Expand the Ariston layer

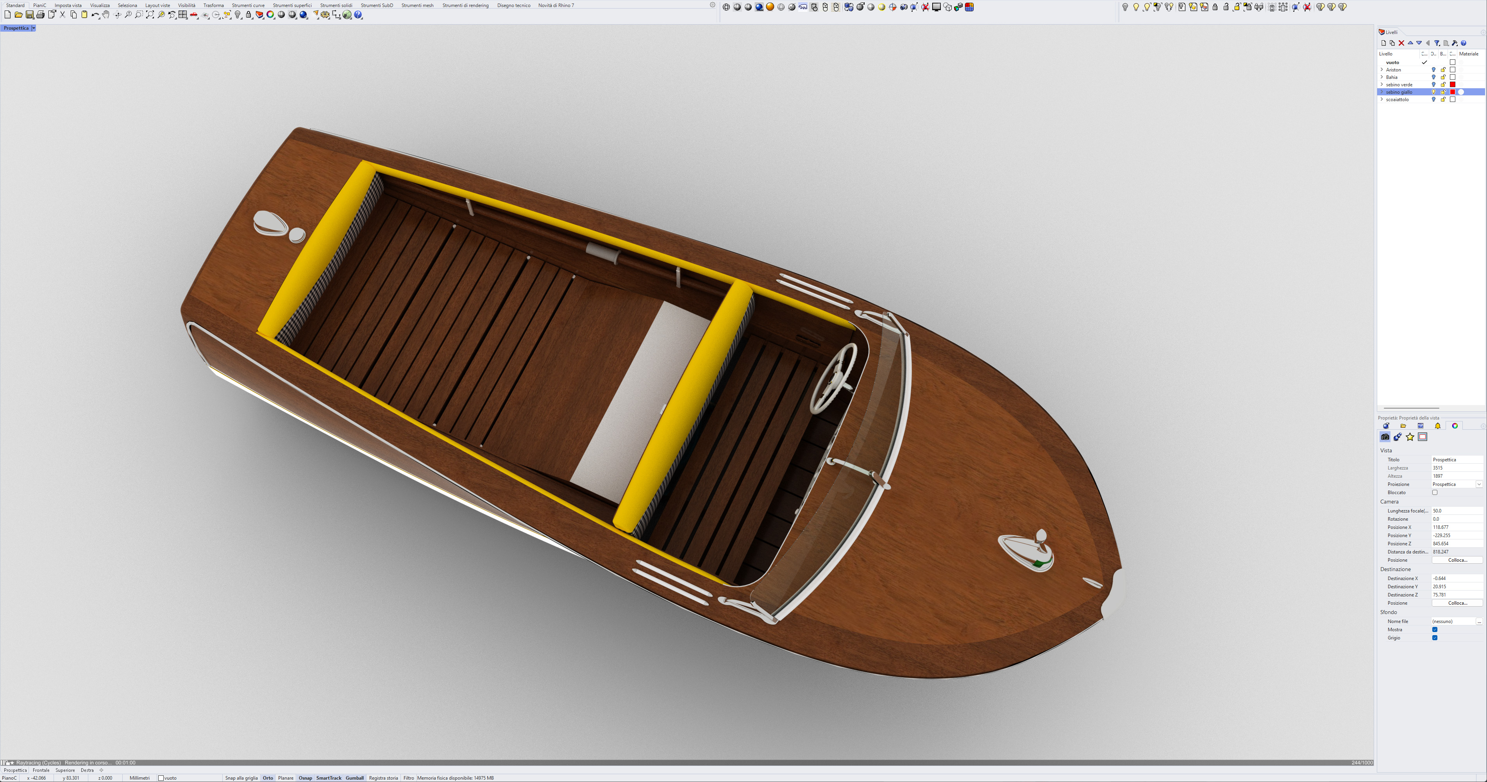1382,70
